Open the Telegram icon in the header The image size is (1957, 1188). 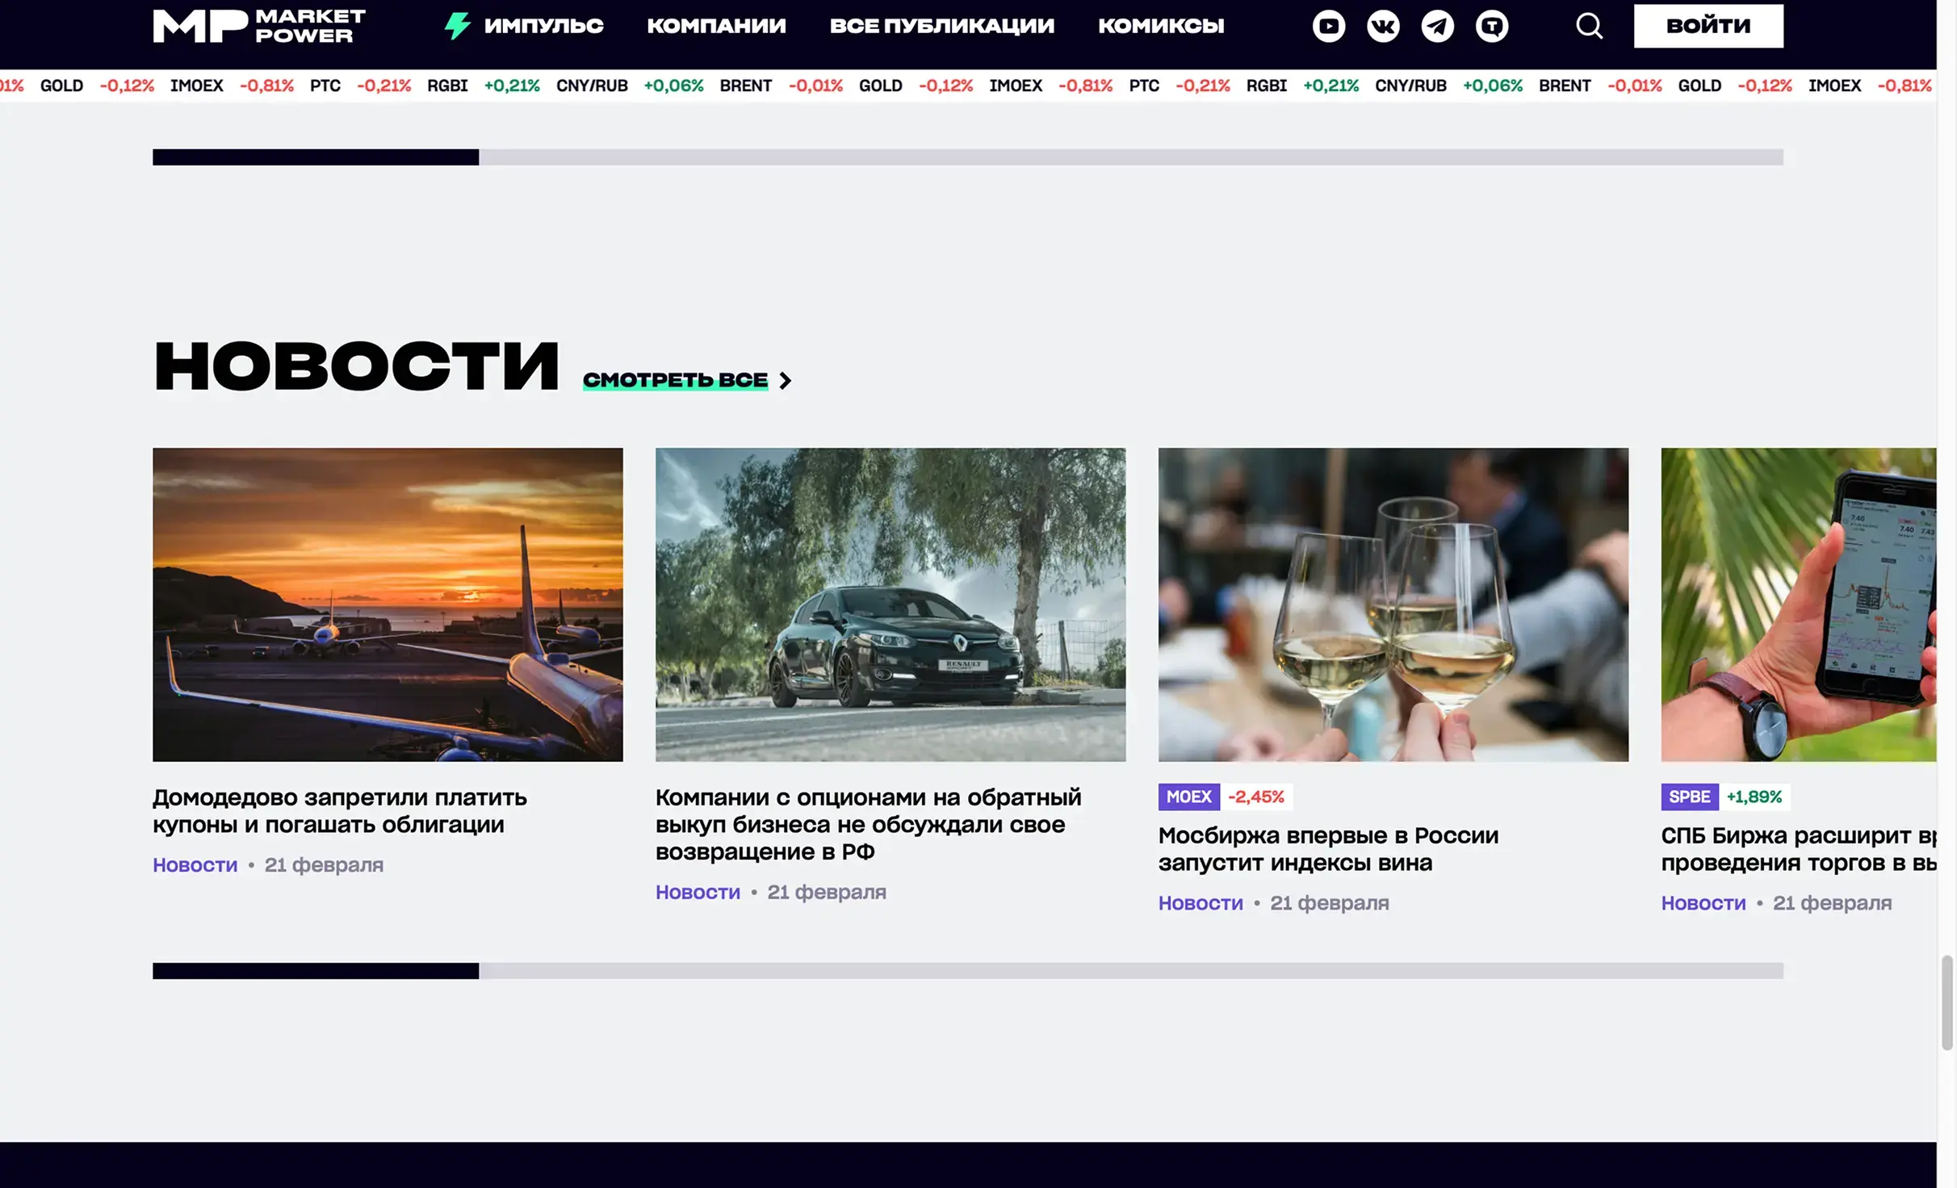click(x=1438, y=25)
